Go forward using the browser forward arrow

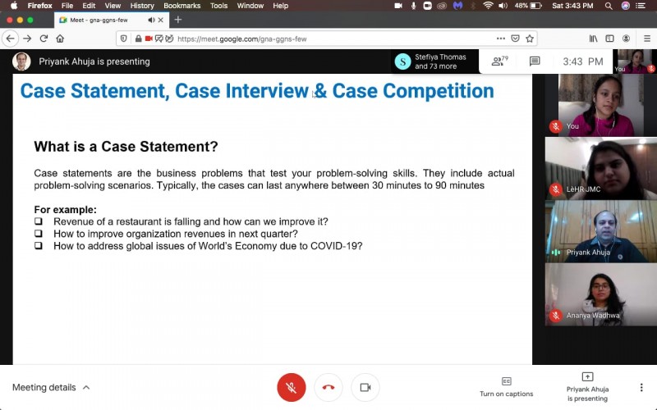tap(27, 39)
